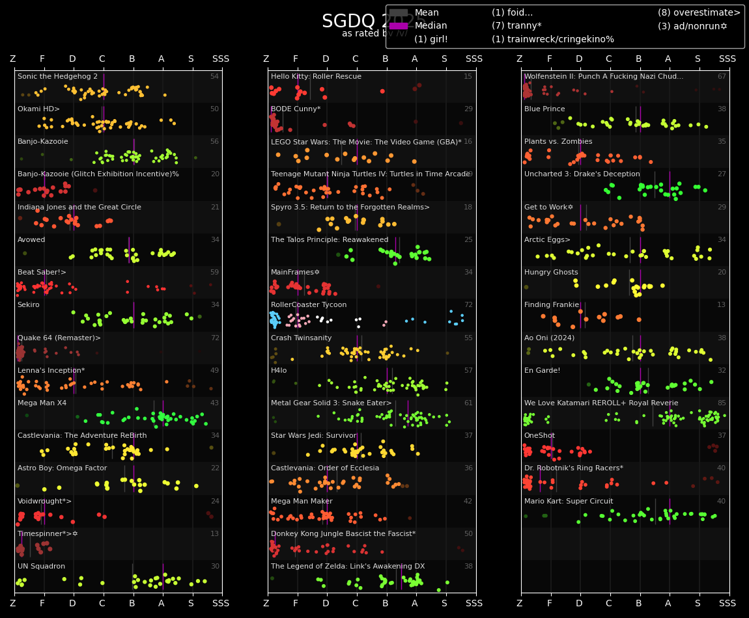Click the 'Hello Kitty: Roller Rescue' title

coord(317,76)
